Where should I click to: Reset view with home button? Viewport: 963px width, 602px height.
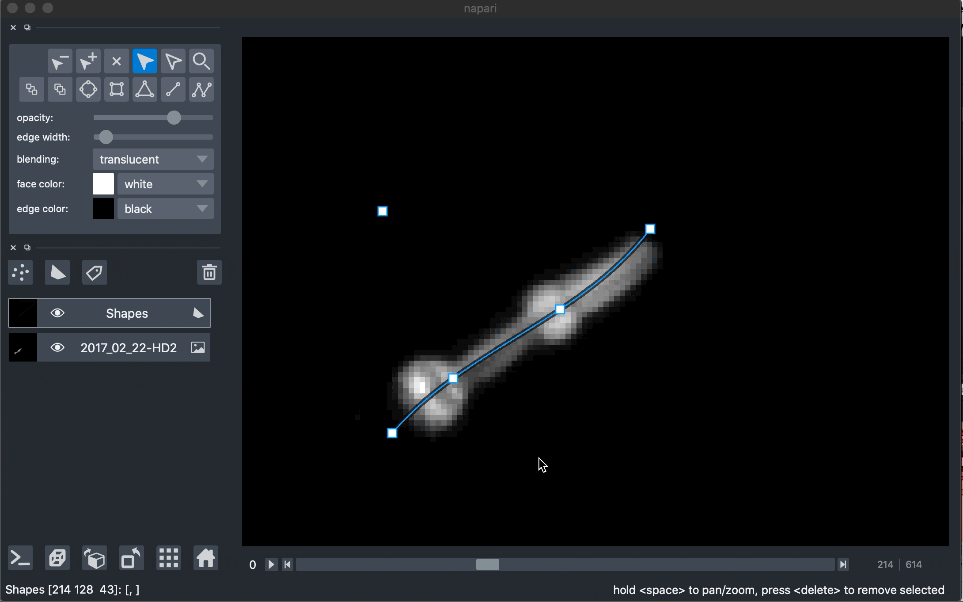[x=206, y=558]
